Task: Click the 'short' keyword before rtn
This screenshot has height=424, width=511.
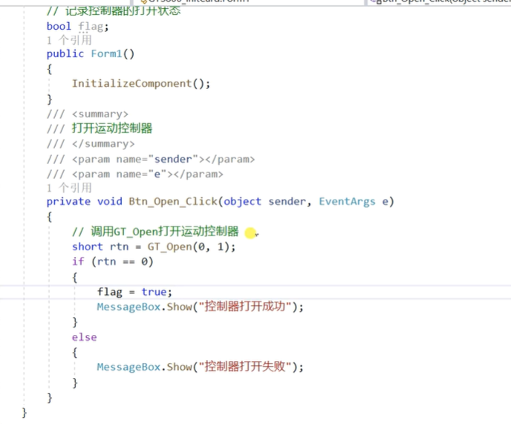Action: pos(88,247)
